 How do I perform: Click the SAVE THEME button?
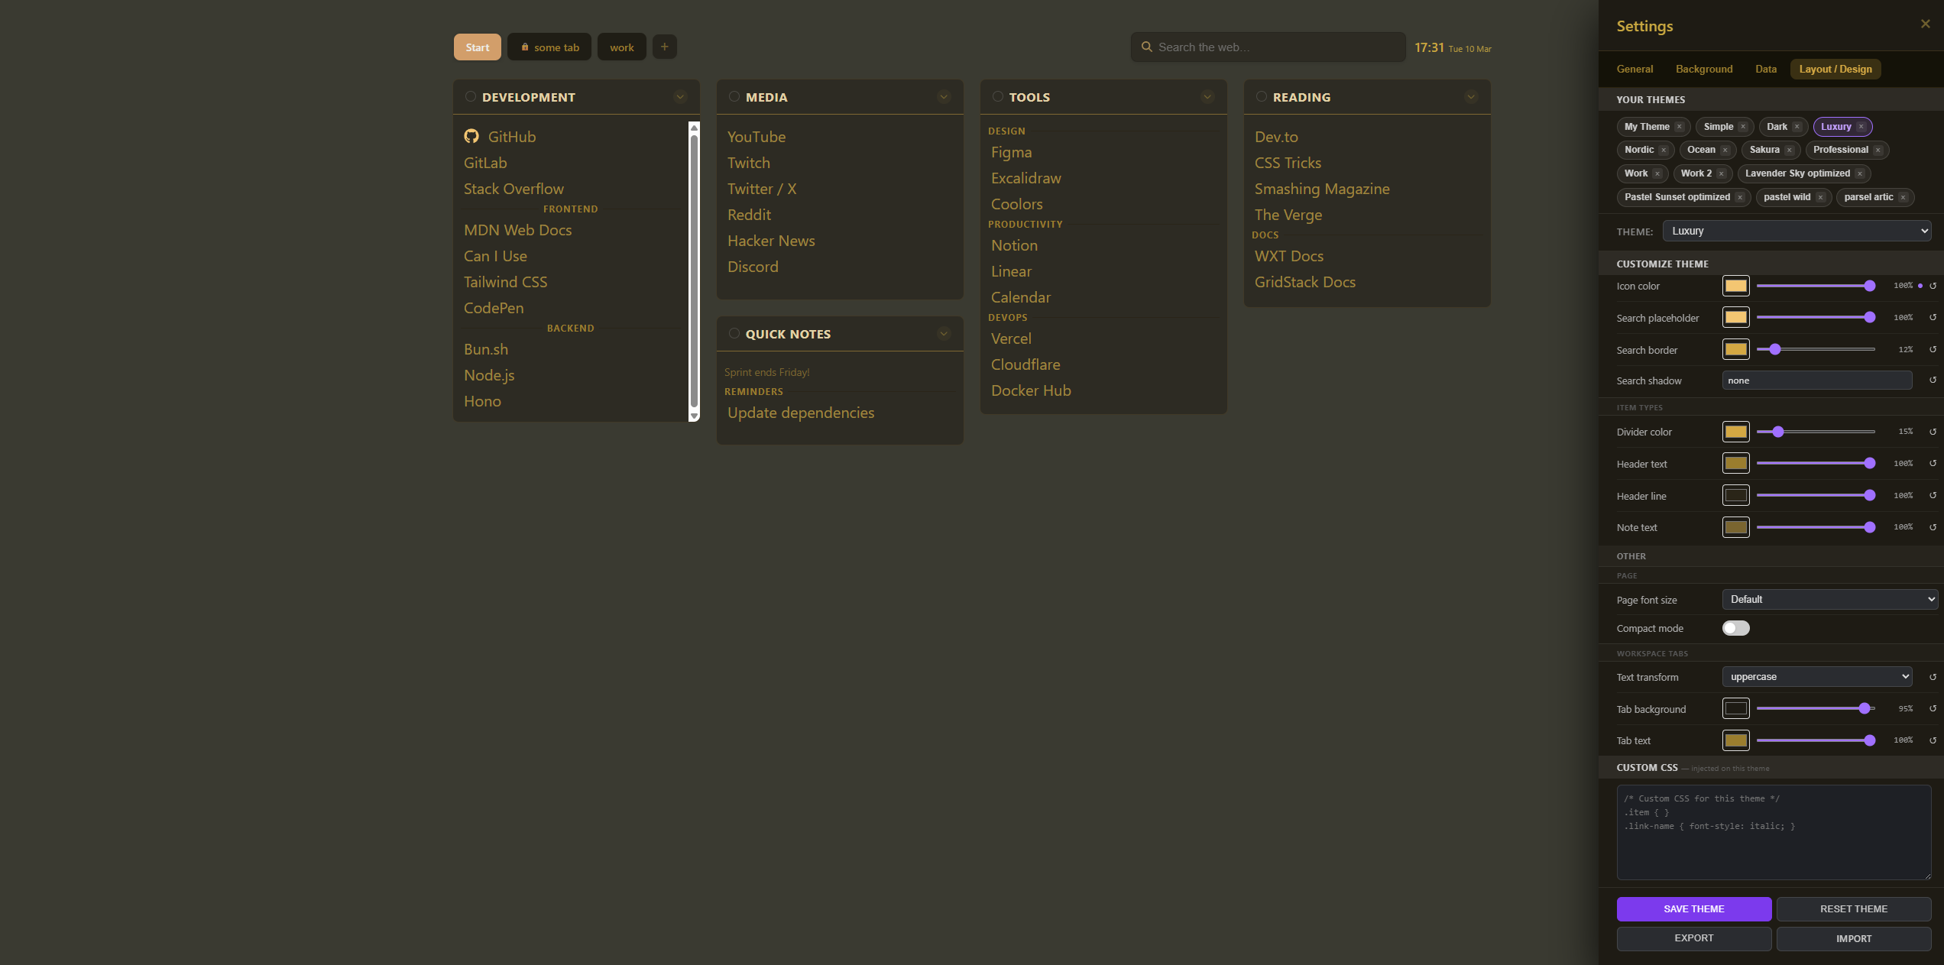pyautogui.click(x=1693, y=908)
